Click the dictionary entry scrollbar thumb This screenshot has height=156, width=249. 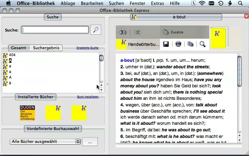click(x=239, y=71)
